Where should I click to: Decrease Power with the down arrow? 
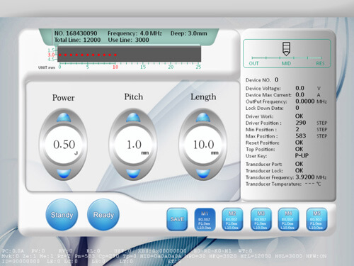pos(64,173)
